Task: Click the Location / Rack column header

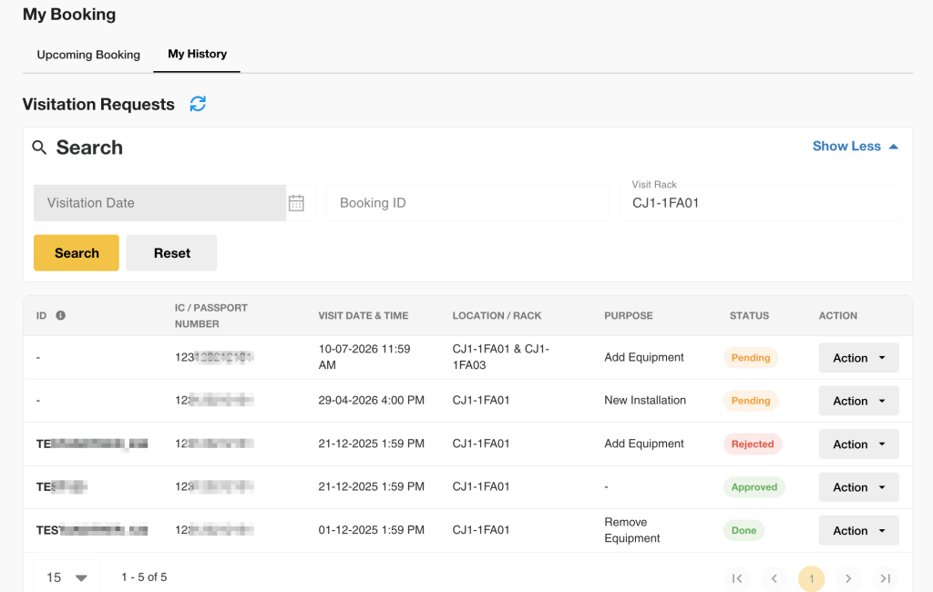Action: (497, 315)
